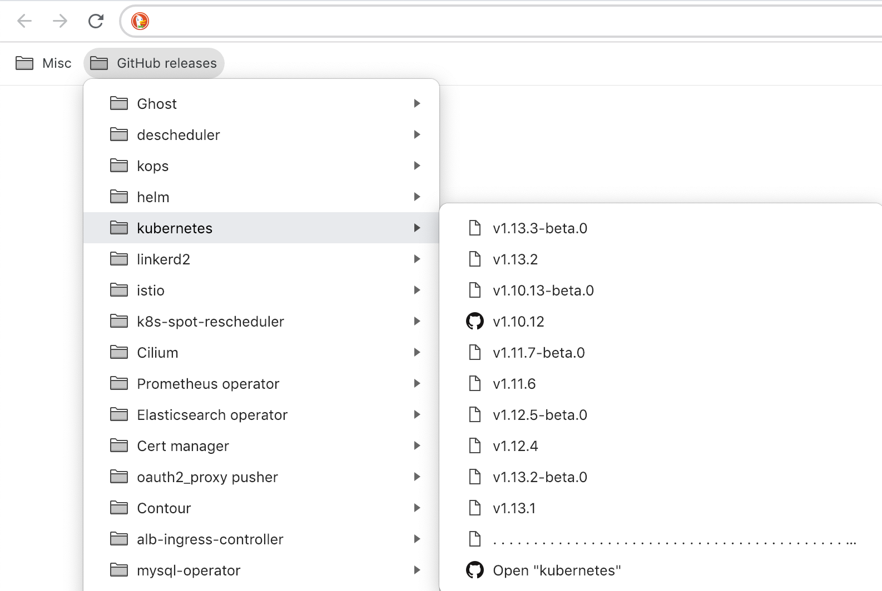Open the v1.11.7-beta.0 release bookmark
882x591 pixels.
click(x=661, y=352)
